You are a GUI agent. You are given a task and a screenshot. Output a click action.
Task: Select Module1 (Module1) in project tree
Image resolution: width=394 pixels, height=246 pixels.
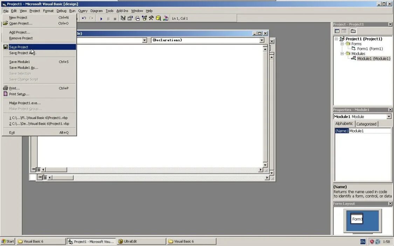tap(374, 58)
